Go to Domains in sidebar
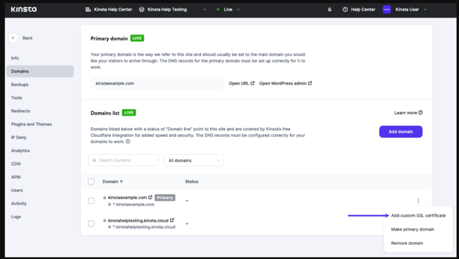This screenshot has width=459, height=259. tap(40, 71)
